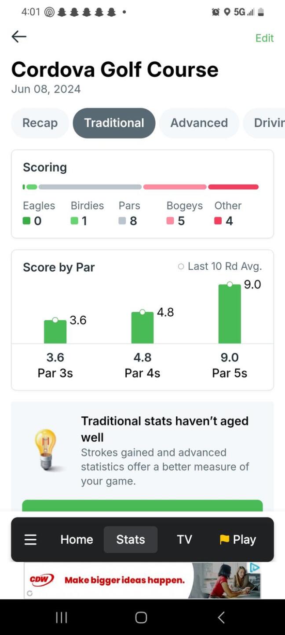This screenshot has width=285, height=635.
Task: Open the hamburger menu icon
Action: click(30, 539)
